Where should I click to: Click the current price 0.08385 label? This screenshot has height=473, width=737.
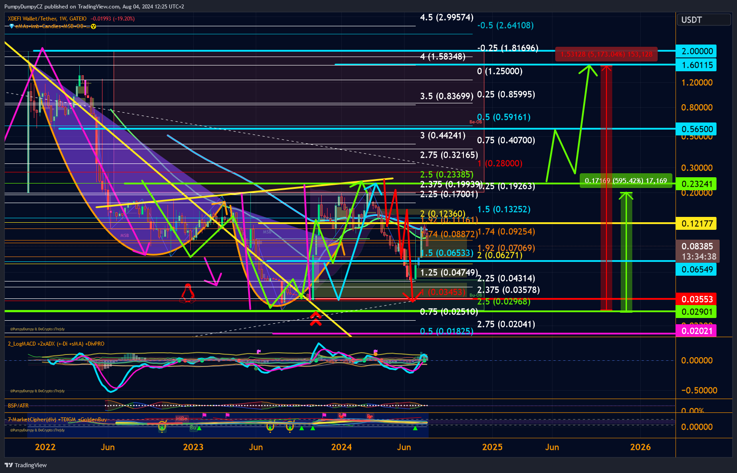point(697,246)
